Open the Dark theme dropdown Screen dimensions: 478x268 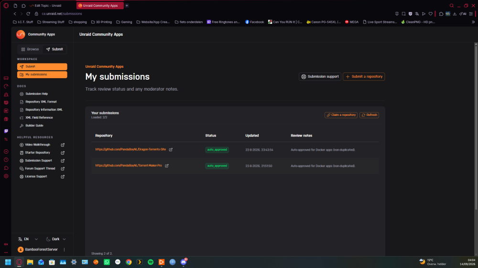56,239
